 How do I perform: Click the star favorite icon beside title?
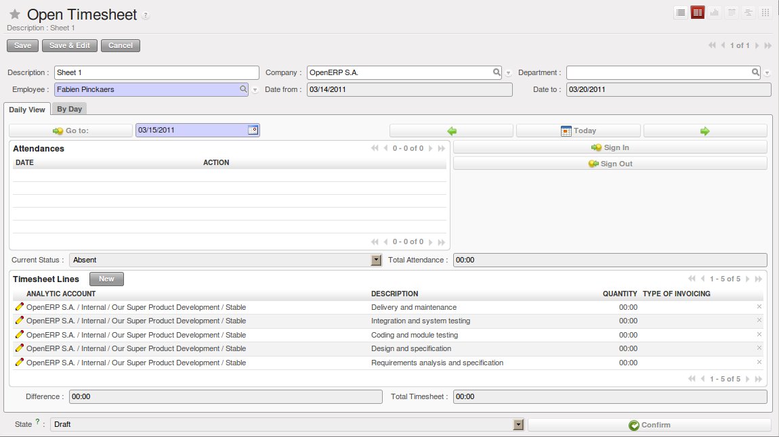click(15, 14)
